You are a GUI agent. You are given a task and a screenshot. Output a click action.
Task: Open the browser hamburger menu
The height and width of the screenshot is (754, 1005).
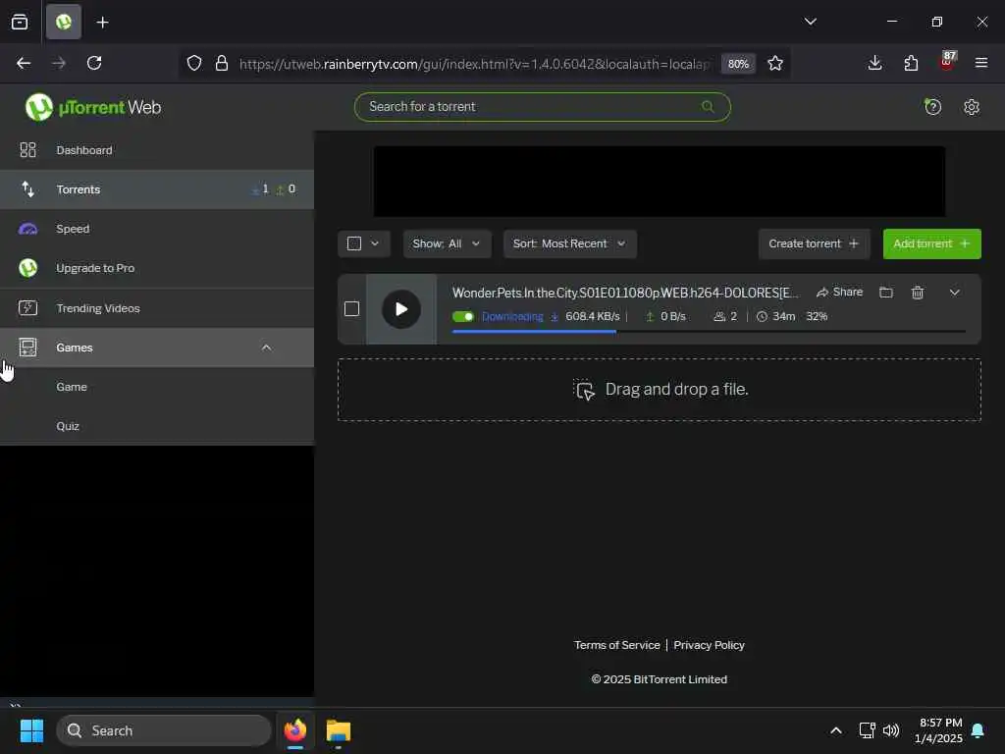[x=981, y=63]
